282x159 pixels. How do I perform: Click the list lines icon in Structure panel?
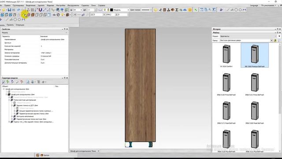point(39,82)
